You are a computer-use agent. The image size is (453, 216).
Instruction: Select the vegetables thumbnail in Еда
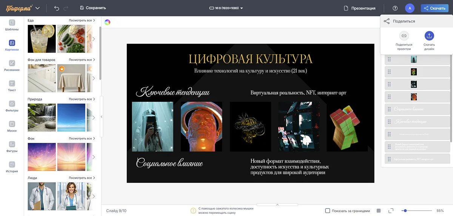click(x=71, y=39)
